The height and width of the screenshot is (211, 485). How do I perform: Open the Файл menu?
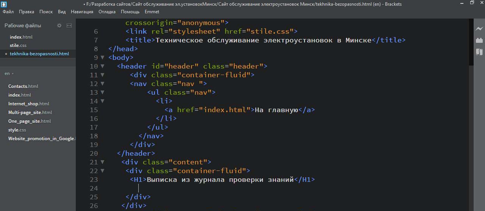(x=8, y=12)
